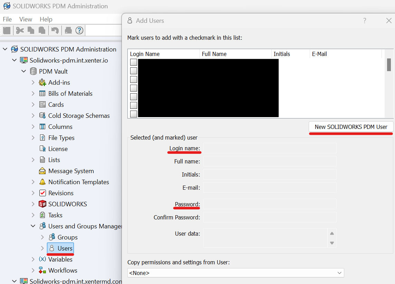Tick the second user row checkbox
This screenshot has height=284, width=395.
coord(134,71)
